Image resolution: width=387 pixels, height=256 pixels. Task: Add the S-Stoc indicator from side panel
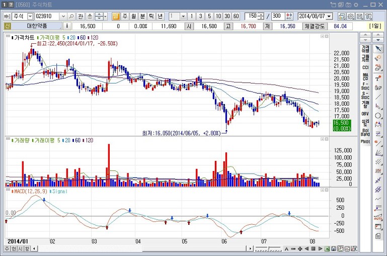tap(365, 96)
